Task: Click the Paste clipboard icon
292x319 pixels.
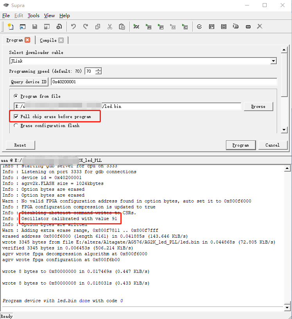Action: pyautogui.click(x=122, y=27)
